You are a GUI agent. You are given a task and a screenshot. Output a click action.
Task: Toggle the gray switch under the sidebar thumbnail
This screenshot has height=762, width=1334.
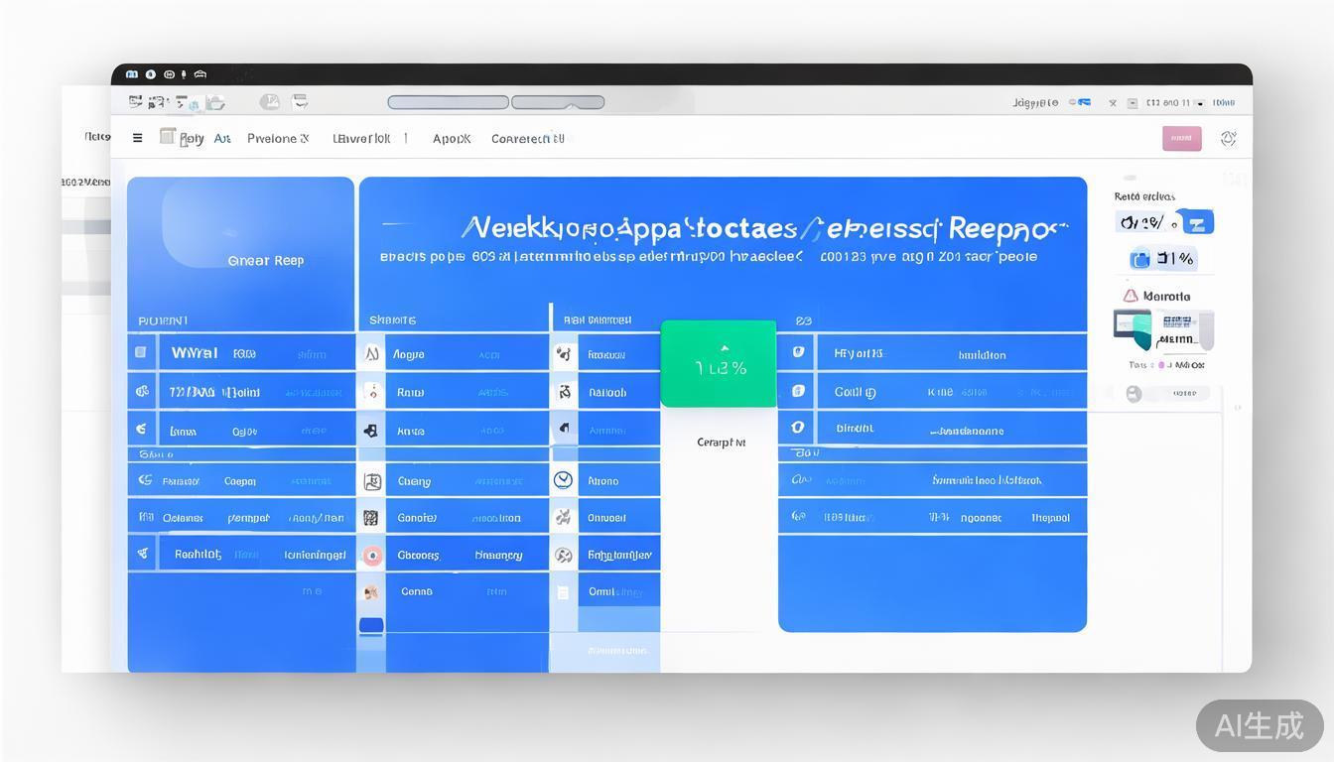tap(1134, 394)
